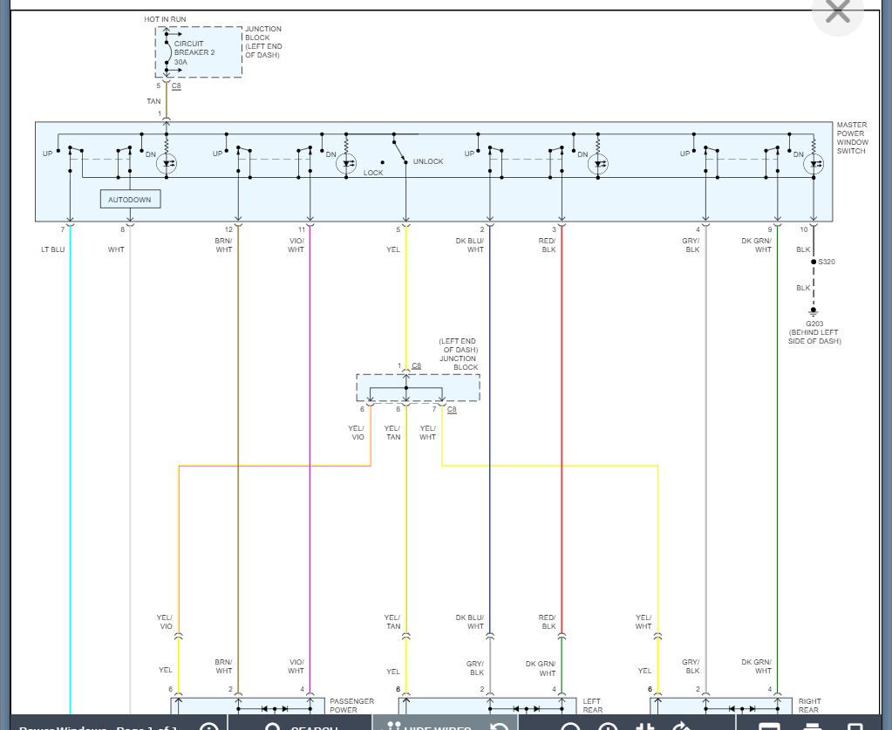The width and height of the screenshot is (892, 730).
Task: Open C8 connector link at junction block pin 1
Action: (417, 365)
